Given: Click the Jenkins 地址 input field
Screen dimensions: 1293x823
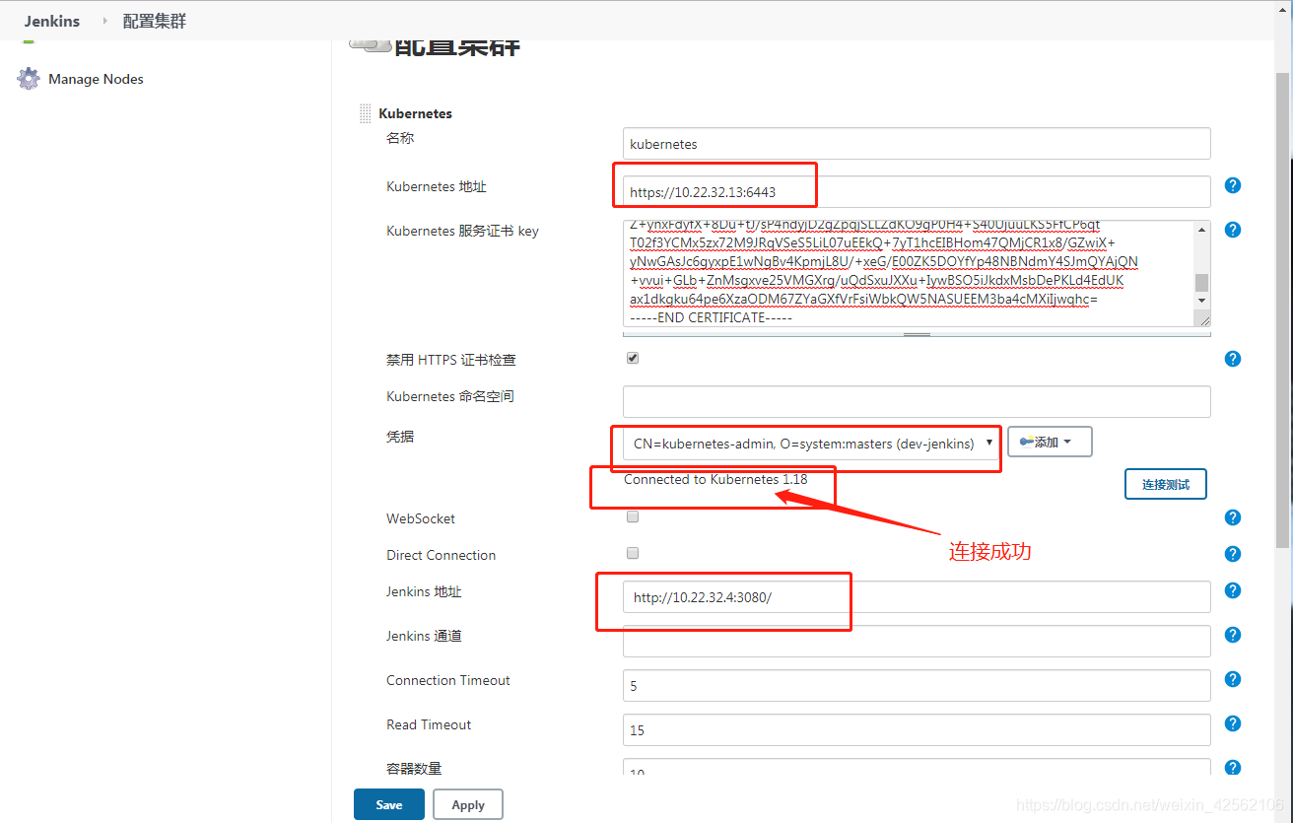Looking at the screenshot, I should (917, 597).
